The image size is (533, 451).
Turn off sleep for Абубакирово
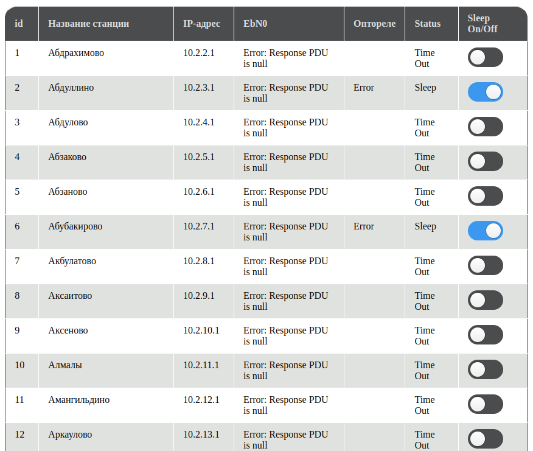(485, 231)
